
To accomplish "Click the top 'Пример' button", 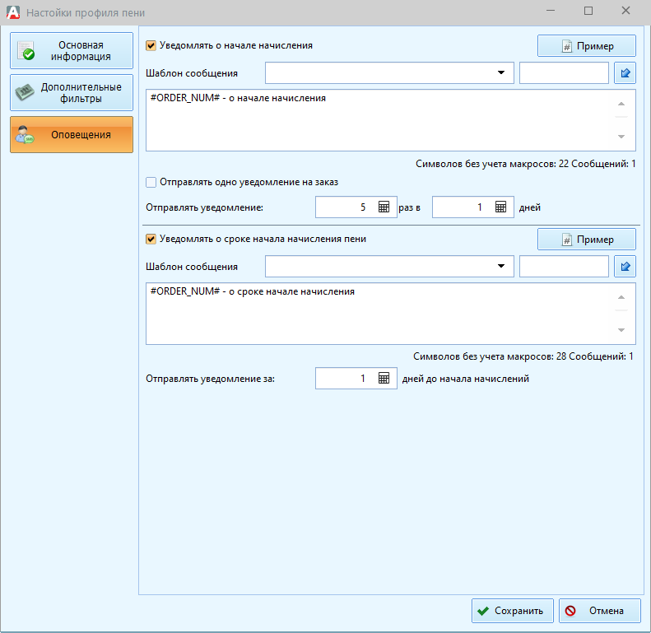I will [587, 46].
